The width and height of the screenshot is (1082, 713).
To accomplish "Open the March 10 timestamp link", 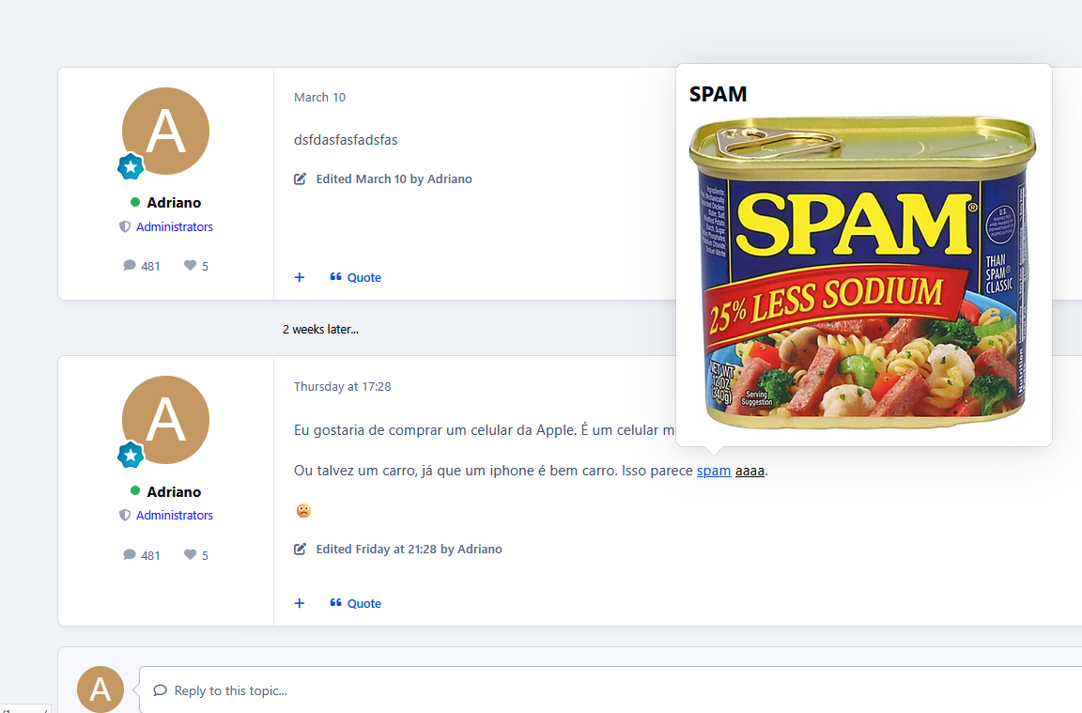I will 319,97.
